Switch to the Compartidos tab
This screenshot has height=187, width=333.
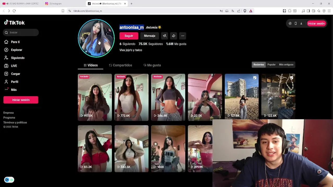[x=120, y=65]
